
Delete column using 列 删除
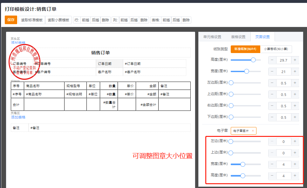pyautogui.click(x=144, y=20)
